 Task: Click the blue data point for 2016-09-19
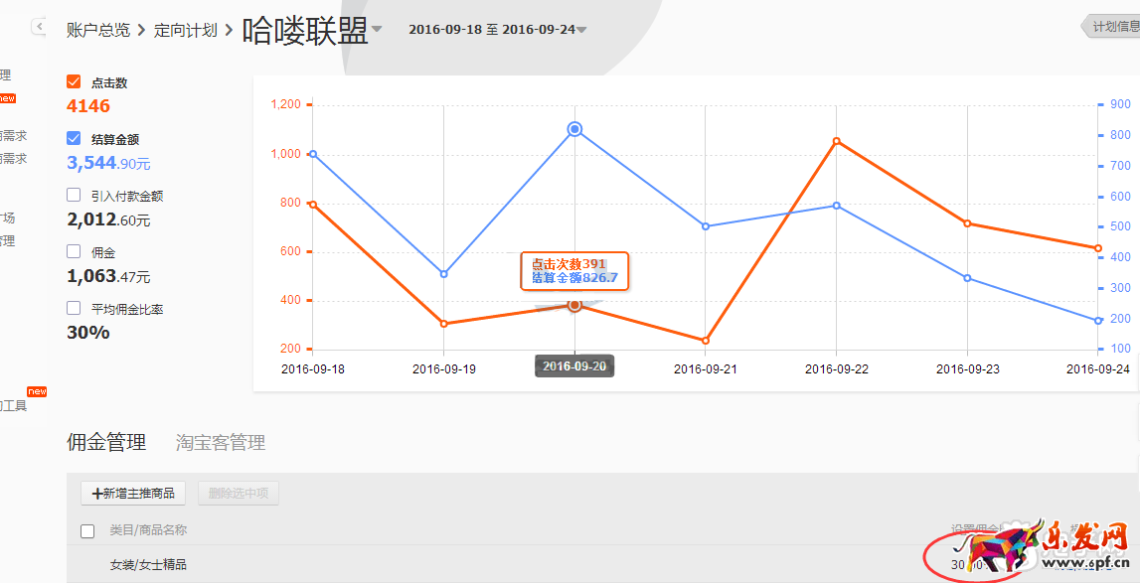click(x=444, y=274)
